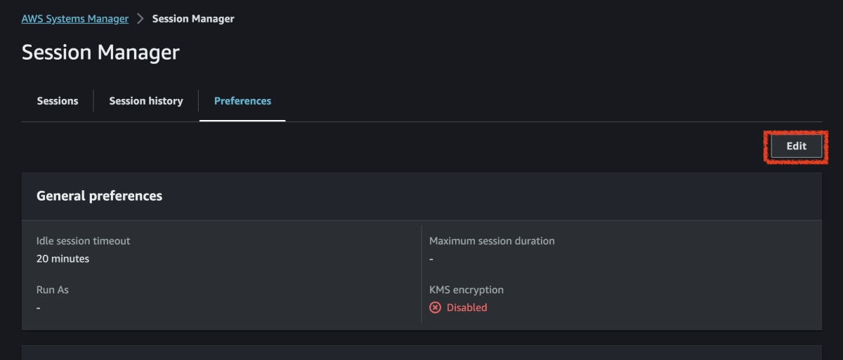
Task: Select the Preferences tab
Action: tap(242, 101)
